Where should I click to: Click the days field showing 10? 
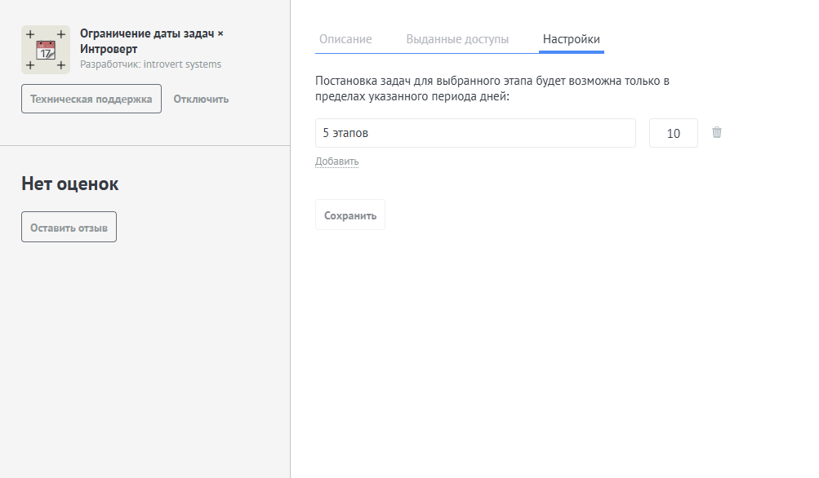[x=674, y=133]
